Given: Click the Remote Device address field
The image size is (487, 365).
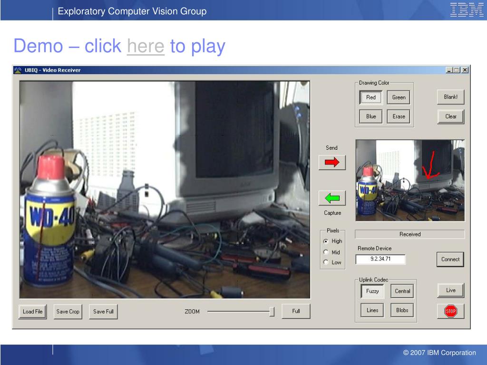Looking at the screenshot, I should click(x=380, y=259).
